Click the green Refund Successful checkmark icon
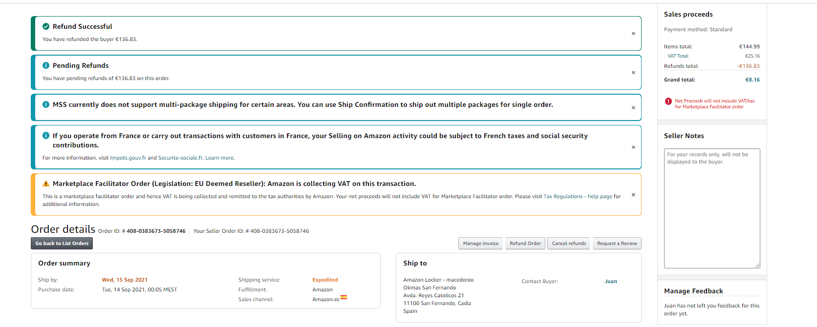Image resolution: width=817 pixels, height=327 pixels. coord(46,26)
